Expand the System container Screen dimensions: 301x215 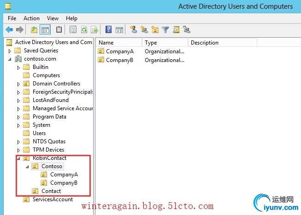(18, 125)
